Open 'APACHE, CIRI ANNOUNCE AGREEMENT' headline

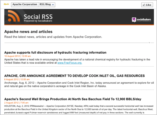point(74,76)
